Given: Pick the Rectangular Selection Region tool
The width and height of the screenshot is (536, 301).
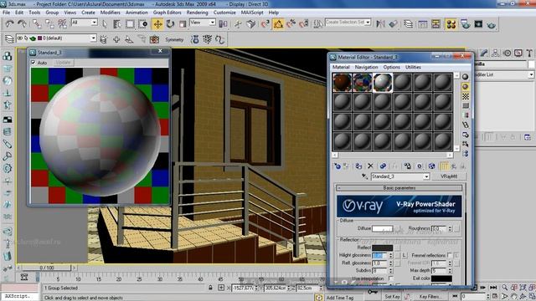Looking at the screenshot, I should click(130, 24).
